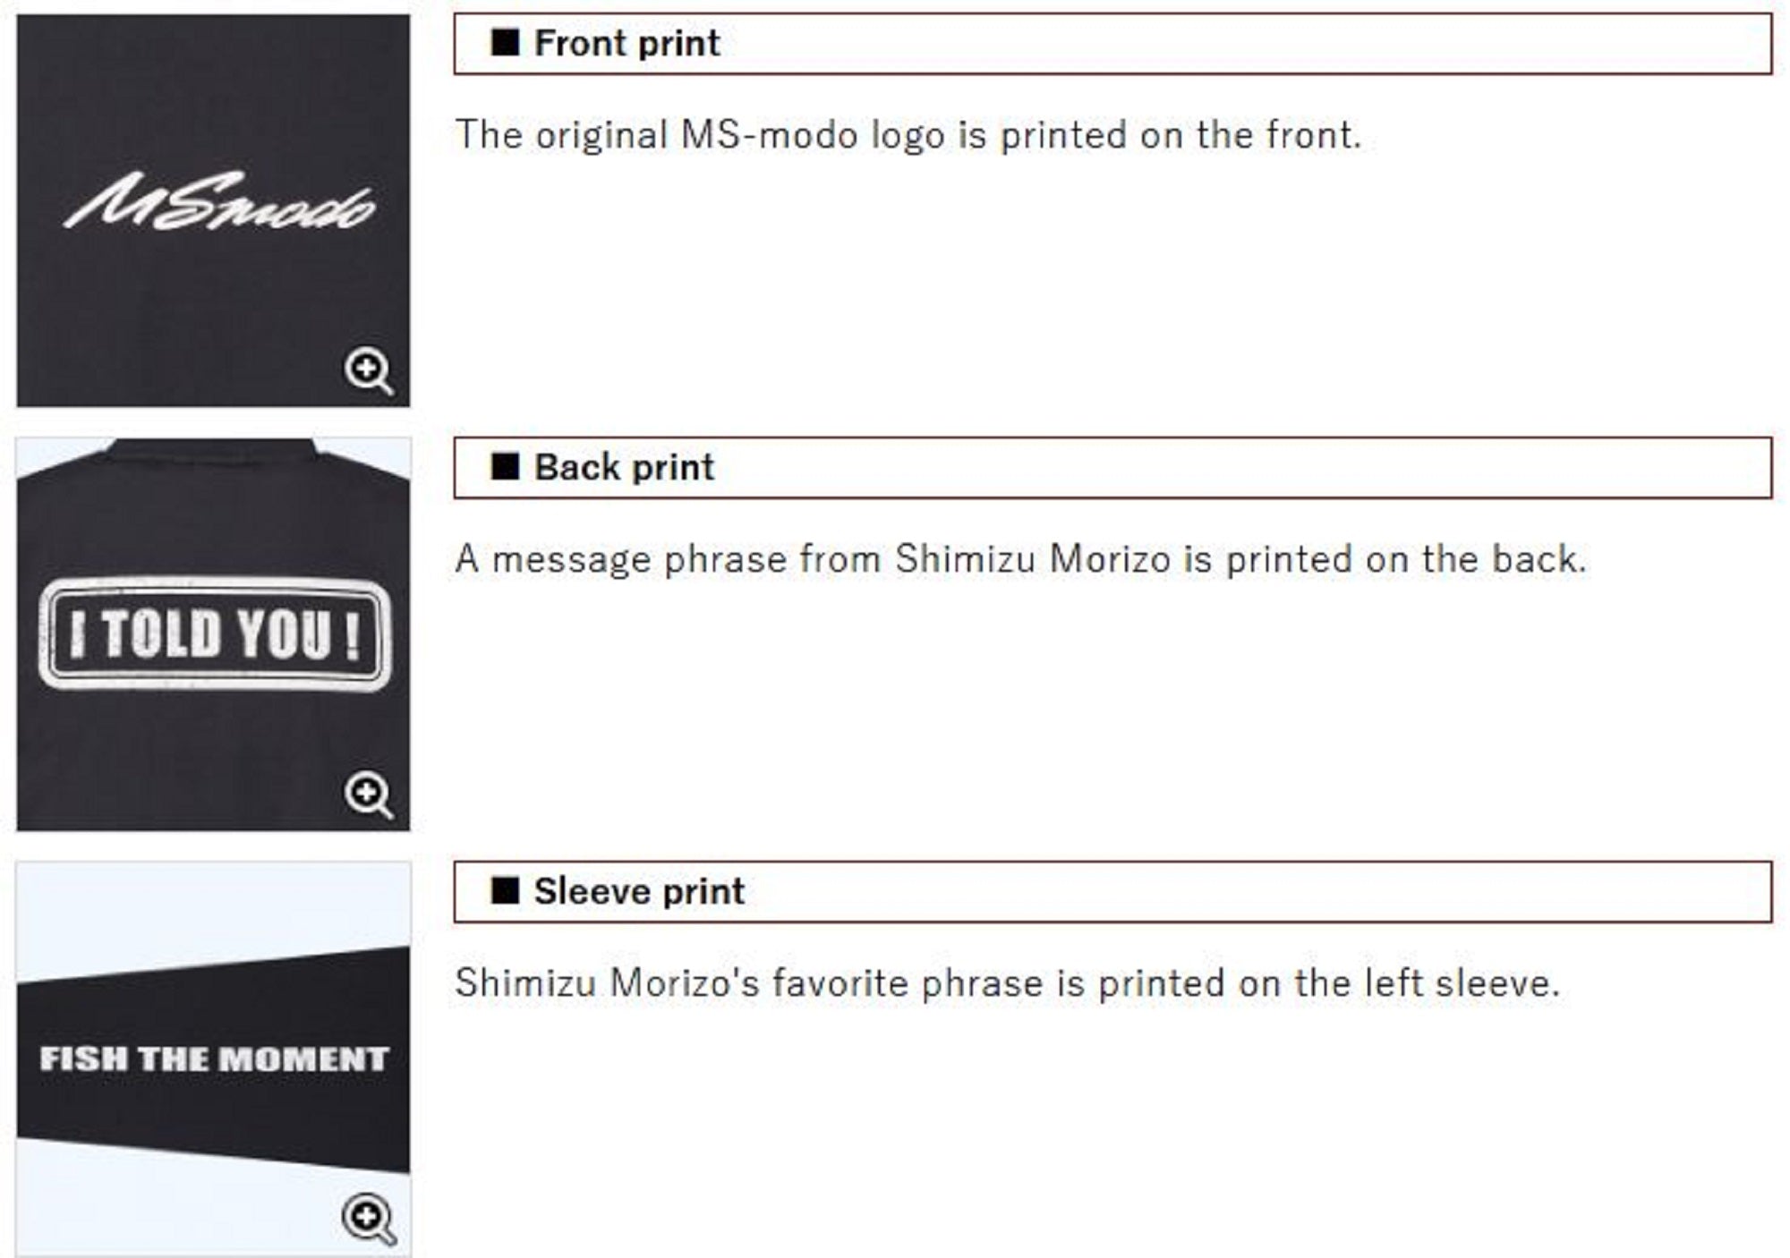This screenshot has height=1258, width=1790.
Task: Select the Front print heading
Action: (627, 43)
